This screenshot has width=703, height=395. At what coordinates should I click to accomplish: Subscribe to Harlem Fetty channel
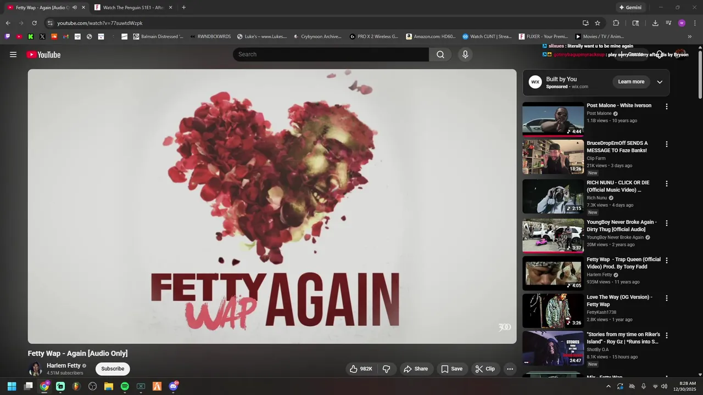(x=113, y=369)
